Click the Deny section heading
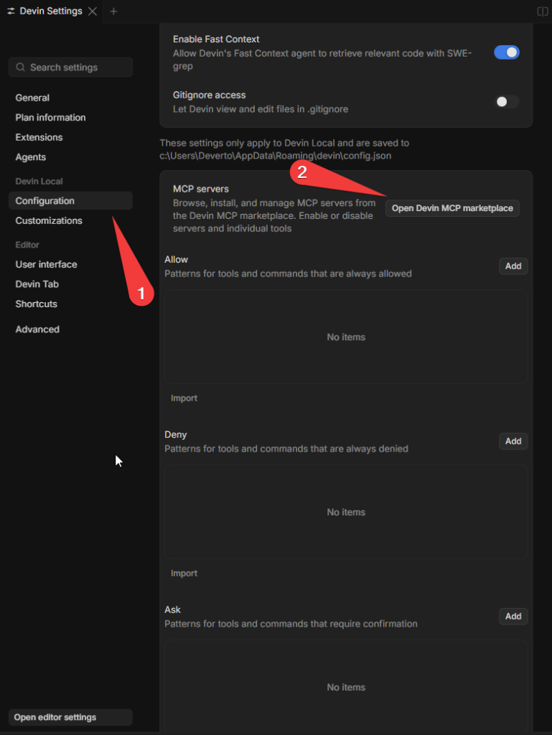552x735 pixels. tap(176, 434)
